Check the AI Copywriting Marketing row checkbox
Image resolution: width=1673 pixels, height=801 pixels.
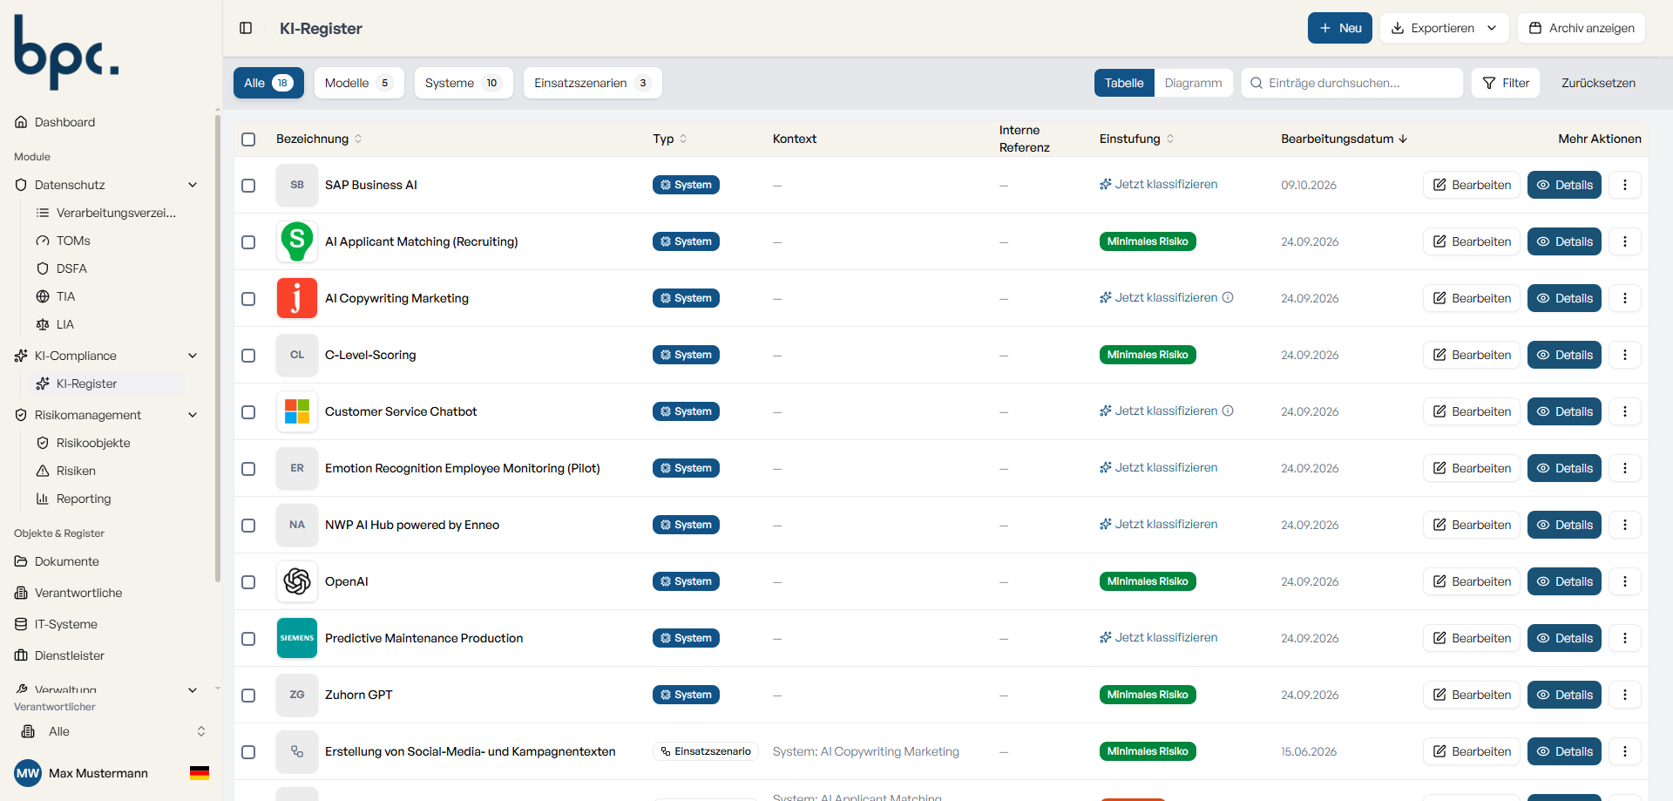tap(248, 299)
